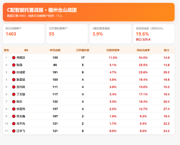The image size is (180, 145).
Task: Click the 3.6% penetration rate
Action: (113, 87)
